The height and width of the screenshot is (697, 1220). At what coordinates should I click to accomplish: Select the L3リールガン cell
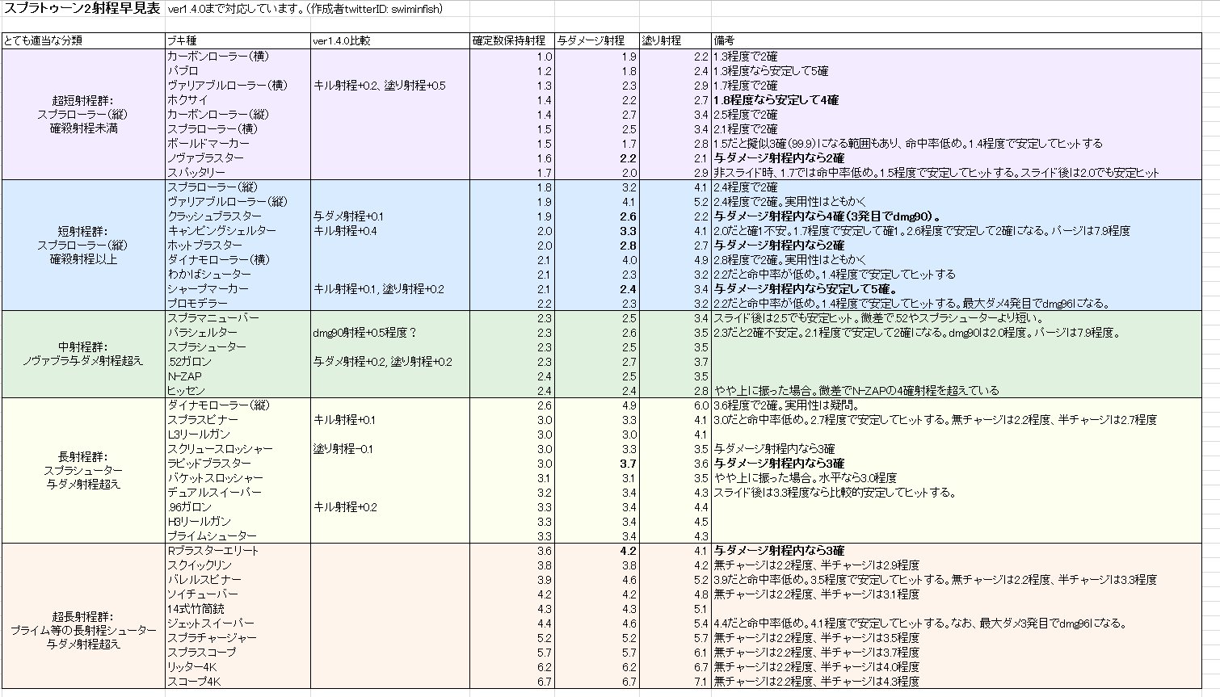click(x=238, y=435)
